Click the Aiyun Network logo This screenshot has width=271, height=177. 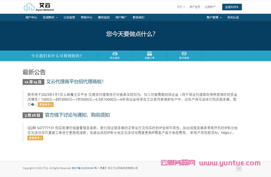(39, 7)
